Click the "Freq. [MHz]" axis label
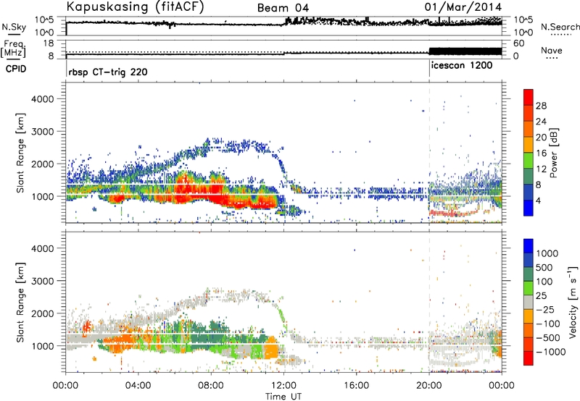Screen dimensions: 580x401 click(x=14, y=48)
